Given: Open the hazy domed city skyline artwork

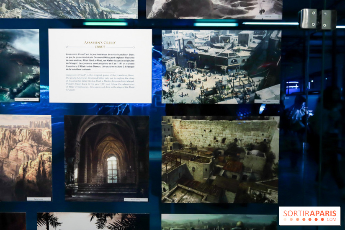Looking at the screenshot, I should point(219,222).
